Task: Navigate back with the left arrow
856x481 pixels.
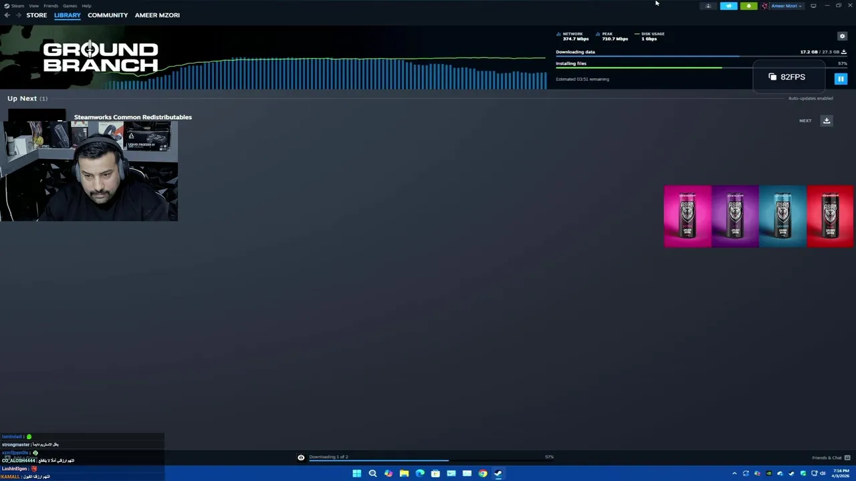Action: pos(7,15)
